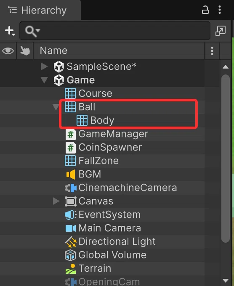The height and width of the screenshot is (286, 234).
Task: Select the Global Volume object name
Action: 112,255
